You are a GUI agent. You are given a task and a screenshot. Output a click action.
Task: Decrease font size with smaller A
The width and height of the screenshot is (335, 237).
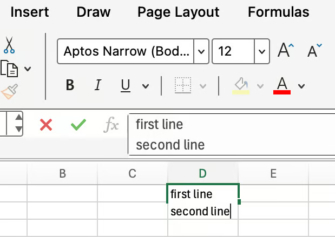point(314,51)
